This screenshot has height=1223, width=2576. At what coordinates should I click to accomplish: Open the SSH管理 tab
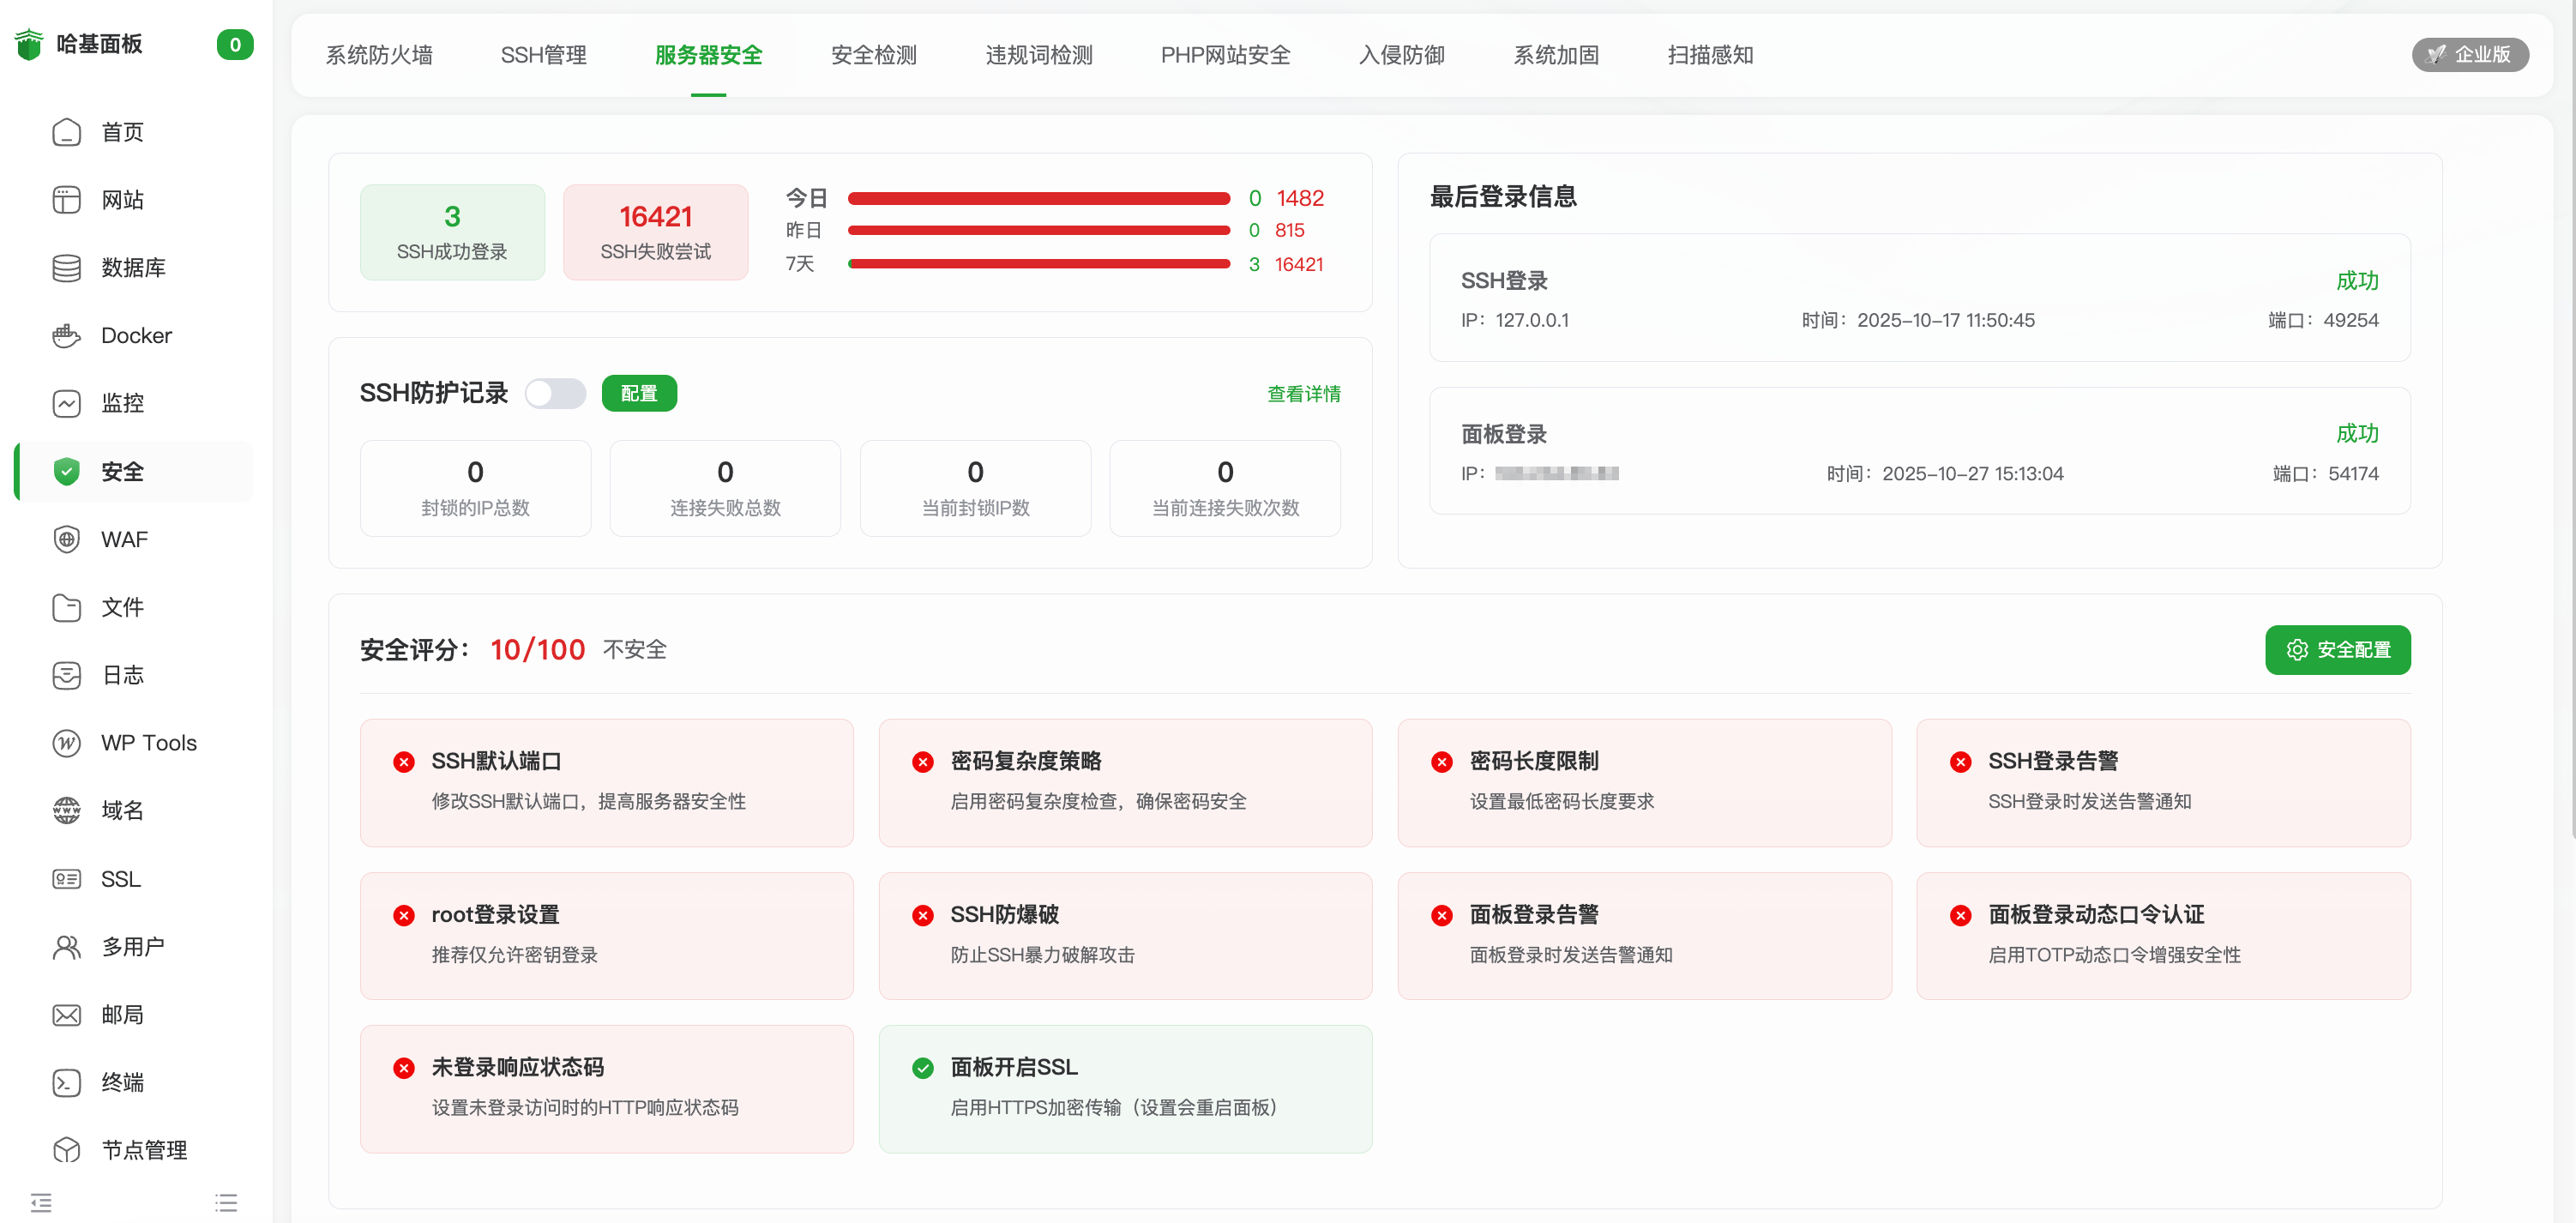pyautogui.click(x=543, y=55)
